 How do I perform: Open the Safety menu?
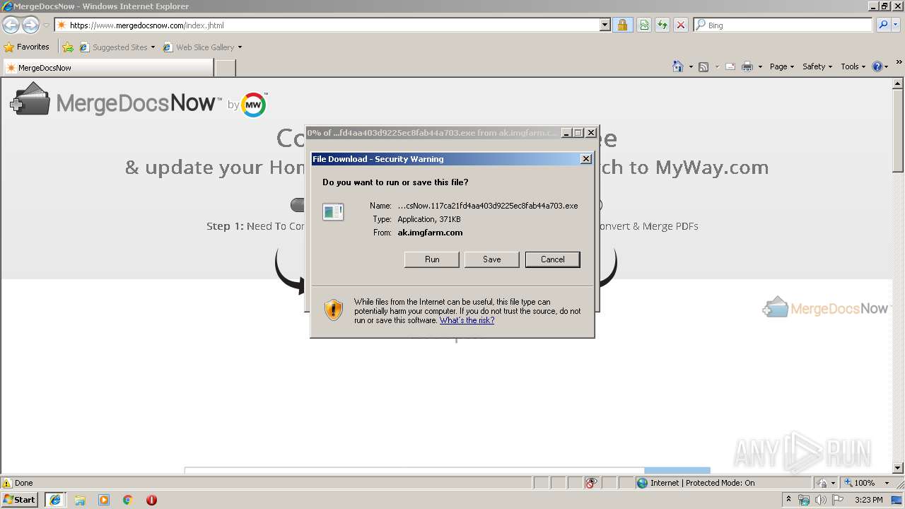pos(817,66)
